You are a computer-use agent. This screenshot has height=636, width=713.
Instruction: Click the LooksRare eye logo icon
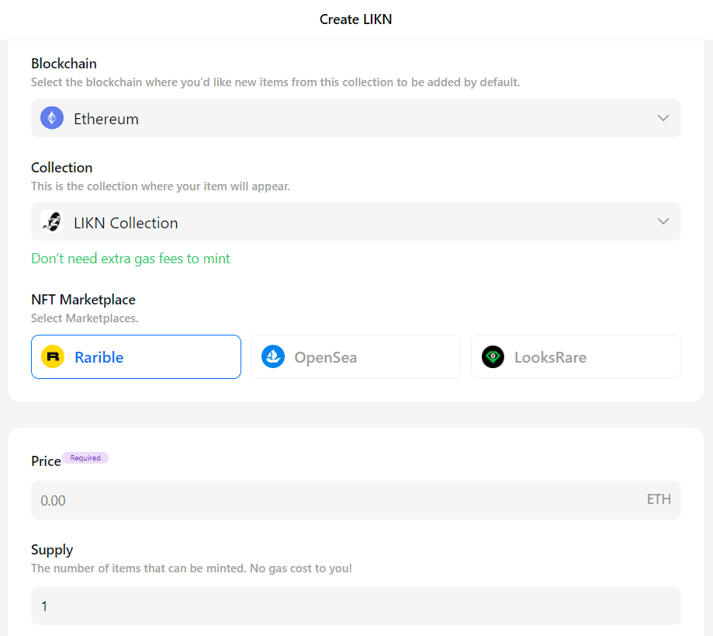click(x=493, y=357)
